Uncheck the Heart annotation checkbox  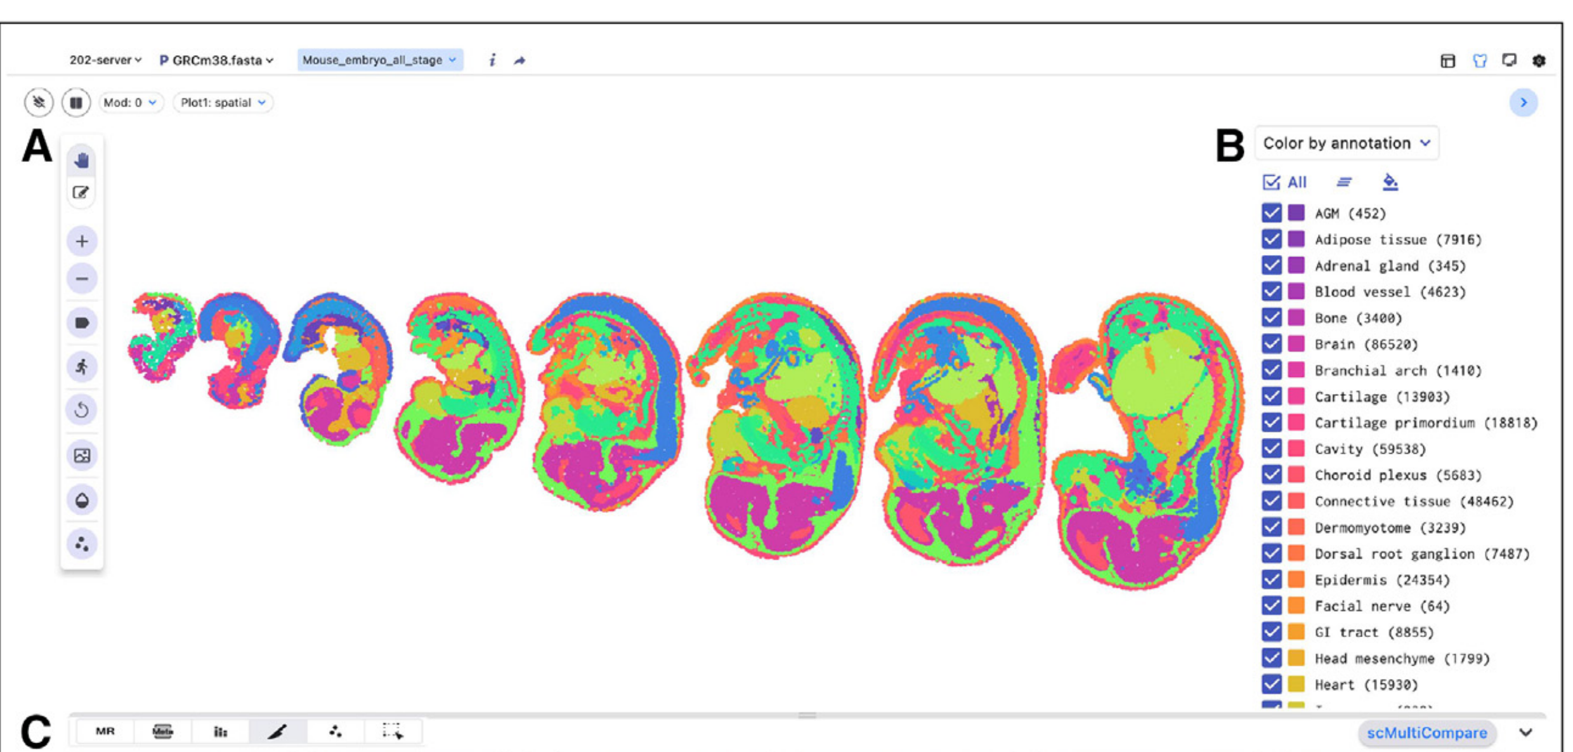(1271, 684)
